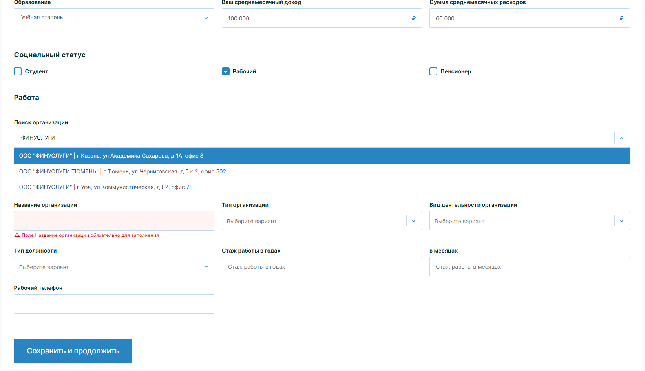Tick the Пенсионер checkbox
This screenshot has width=645, height=371.
[433, 71]
